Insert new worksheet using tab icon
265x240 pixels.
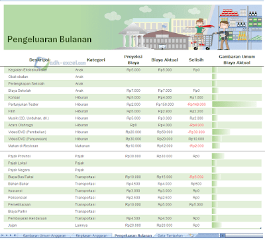(191, 235)
